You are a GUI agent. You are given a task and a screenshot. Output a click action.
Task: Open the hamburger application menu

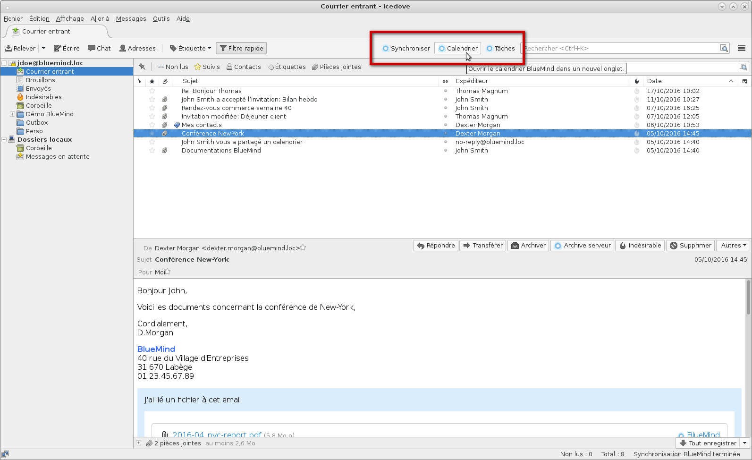[x=741, y=48]
